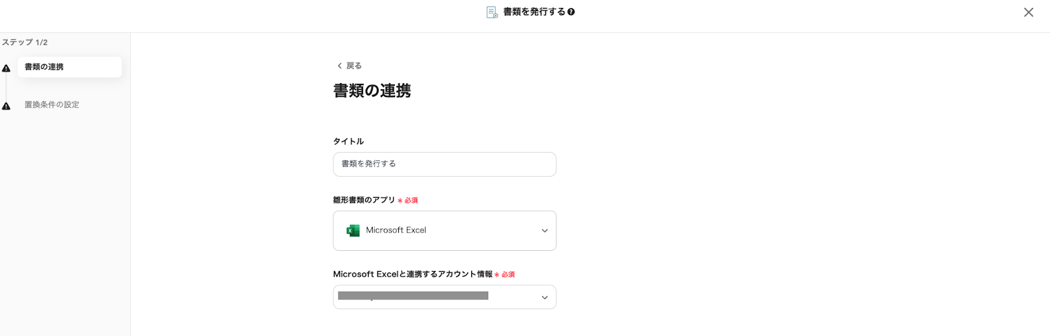Click the 雛形書類のアプリ field label

[364, 200]
